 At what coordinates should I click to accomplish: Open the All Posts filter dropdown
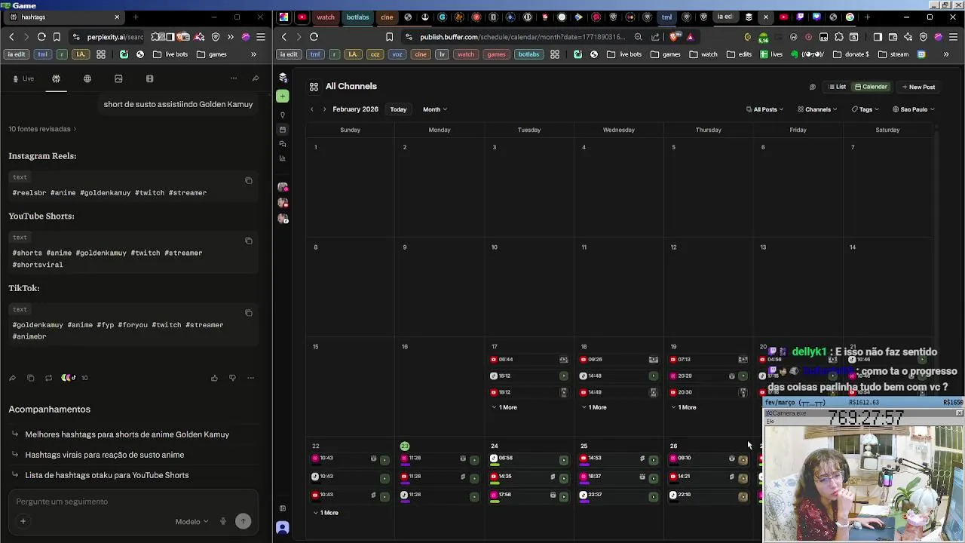coord(764,109)
